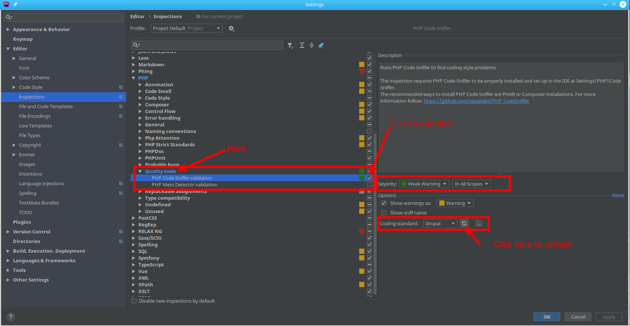Expand the TypeScript inspections group
This screenshot has width=630, height=326.
[134, 265]
